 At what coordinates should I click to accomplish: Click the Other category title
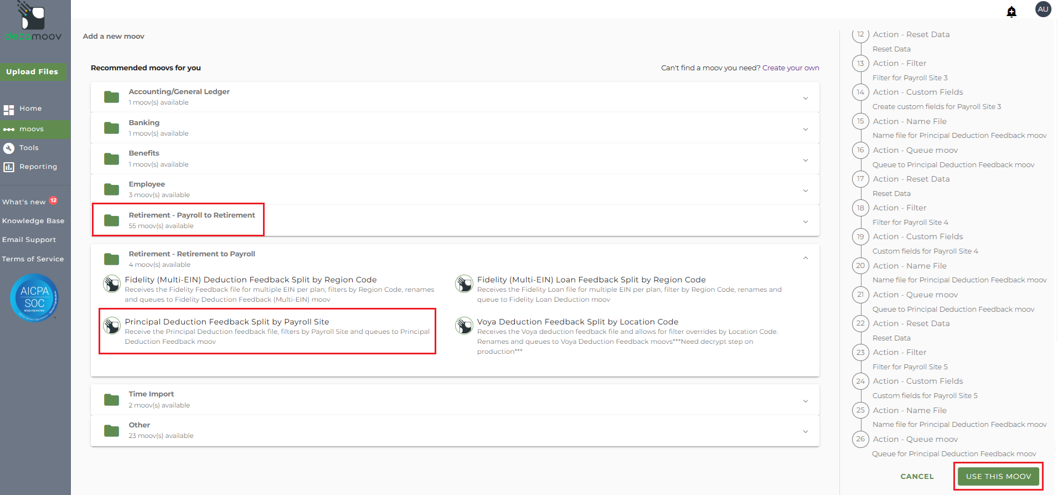139,425
